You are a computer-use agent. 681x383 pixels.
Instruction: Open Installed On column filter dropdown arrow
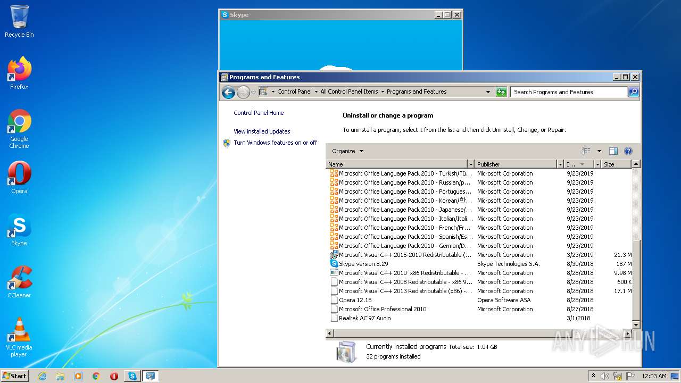pos(597,164)
